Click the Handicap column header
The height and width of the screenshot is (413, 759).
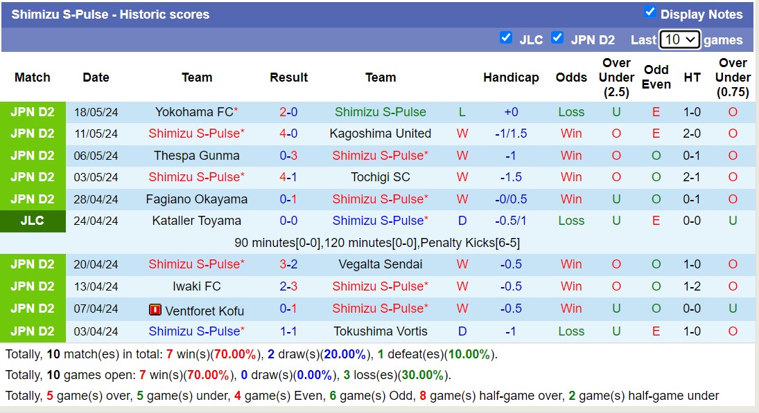(511, 77)
